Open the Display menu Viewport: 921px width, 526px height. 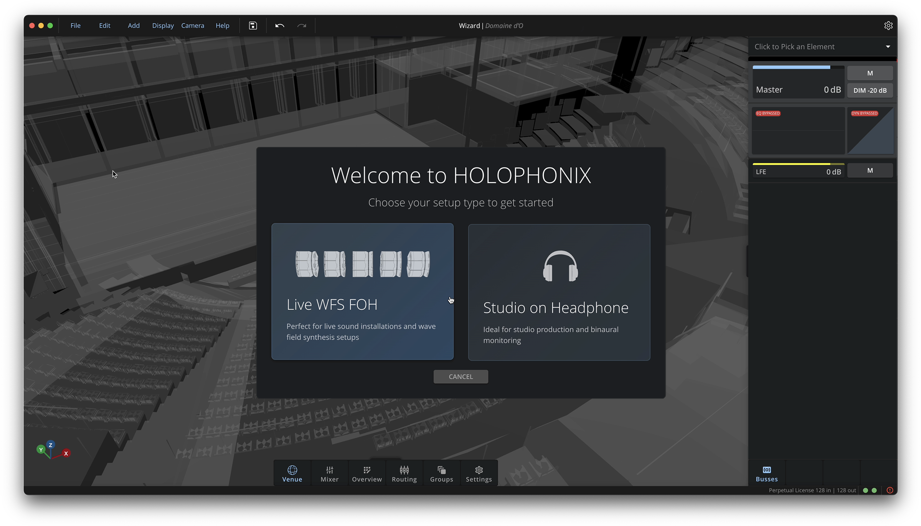pos(163,26)
